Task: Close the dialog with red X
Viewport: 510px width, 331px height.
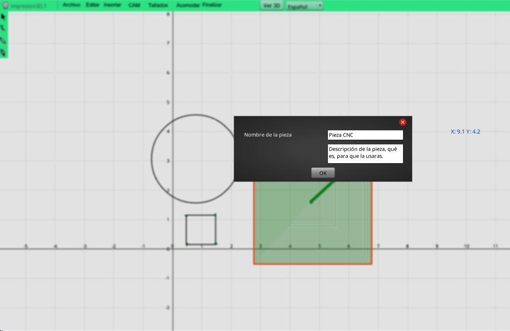Action: click(403, 122)
